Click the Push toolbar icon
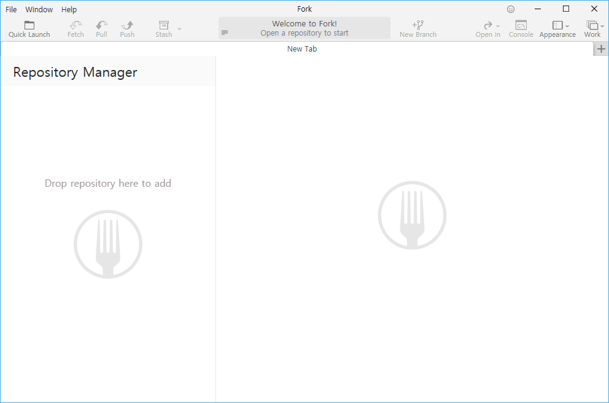 tap(128, 25)
